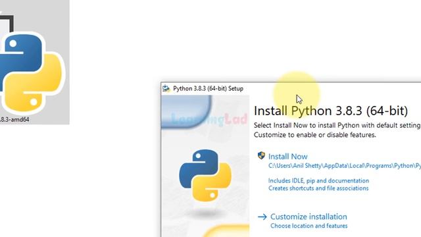The height and width of the screenshot is (237, 421).
Task: Click the 'Install Python 3.8.3 (64-bit)' heading
Action: coord(331,111)
